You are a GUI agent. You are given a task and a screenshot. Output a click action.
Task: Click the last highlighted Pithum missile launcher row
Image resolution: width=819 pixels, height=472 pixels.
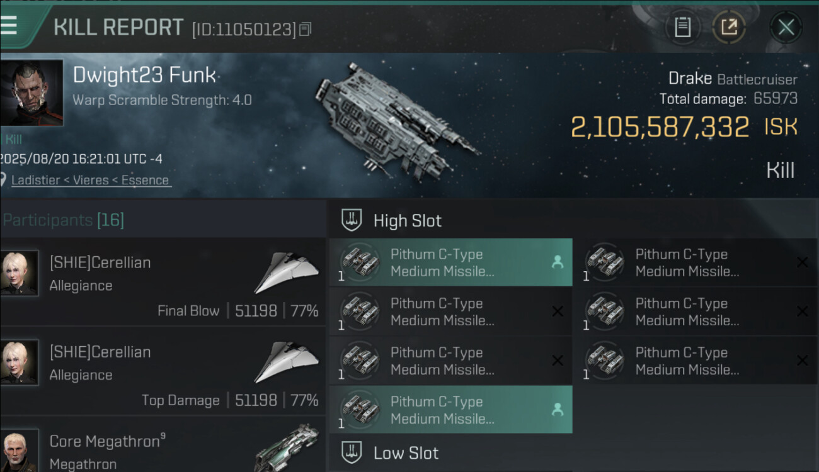450,410
